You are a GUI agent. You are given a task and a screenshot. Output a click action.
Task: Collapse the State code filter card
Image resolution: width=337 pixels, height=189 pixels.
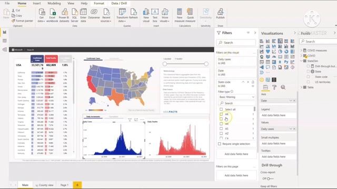tap(243, 82)
